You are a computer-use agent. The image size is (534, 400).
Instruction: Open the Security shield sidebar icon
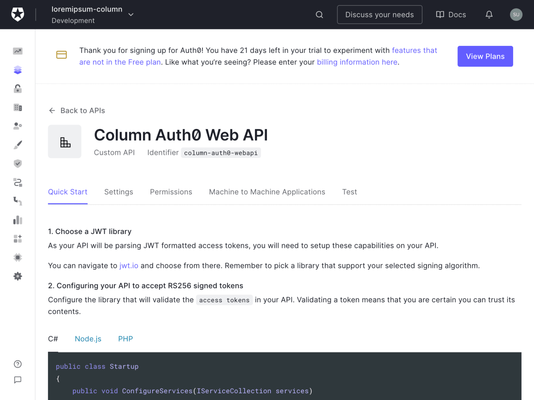(x=18, y=164)
